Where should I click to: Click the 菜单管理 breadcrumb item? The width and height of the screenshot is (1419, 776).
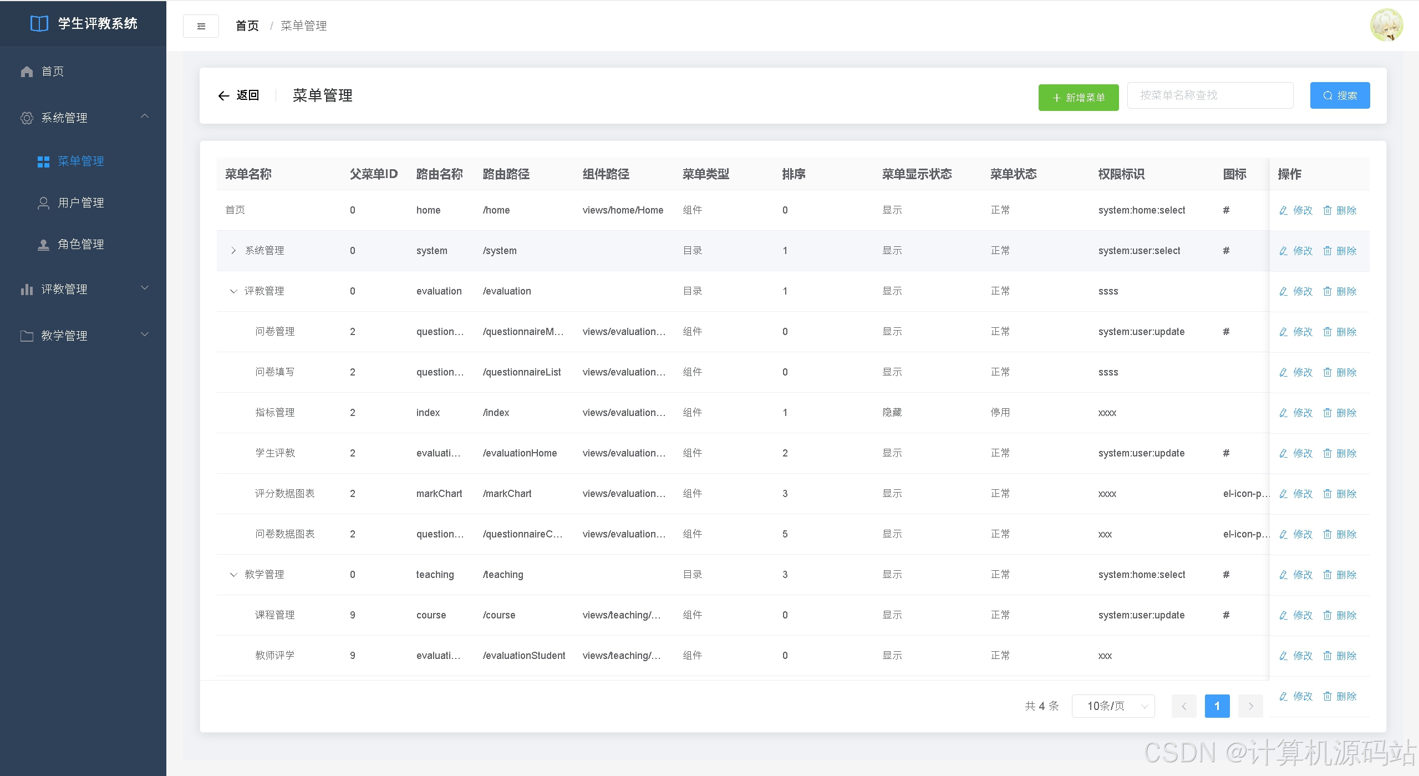point(304,26)
